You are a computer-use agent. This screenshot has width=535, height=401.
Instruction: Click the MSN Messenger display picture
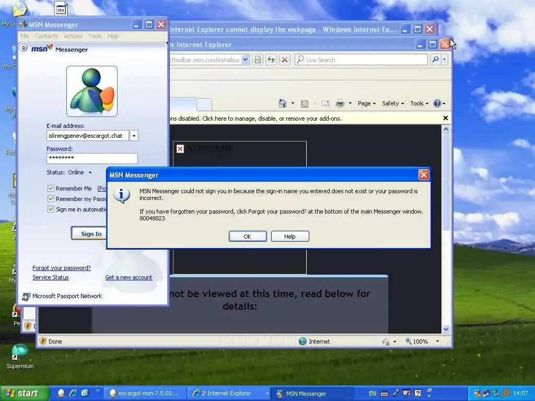(92, 91)
